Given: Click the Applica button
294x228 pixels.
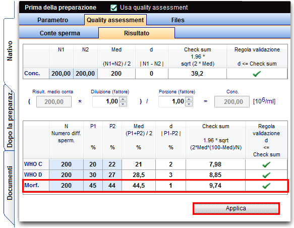Looking at the screenshot, I should 236,208.
